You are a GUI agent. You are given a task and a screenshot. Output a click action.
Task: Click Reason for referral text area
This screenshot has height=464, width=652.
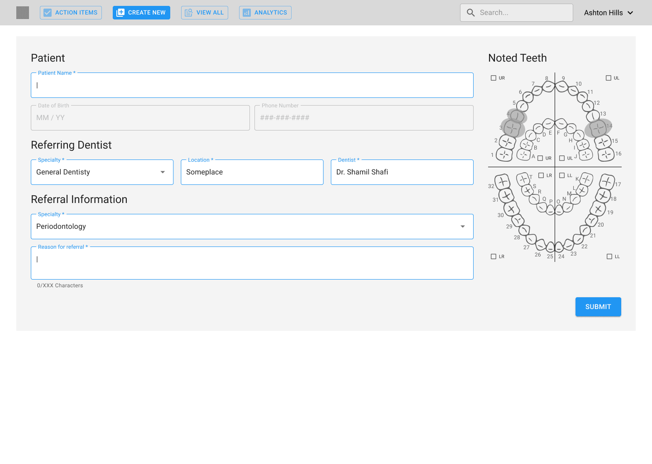point(252,263)
